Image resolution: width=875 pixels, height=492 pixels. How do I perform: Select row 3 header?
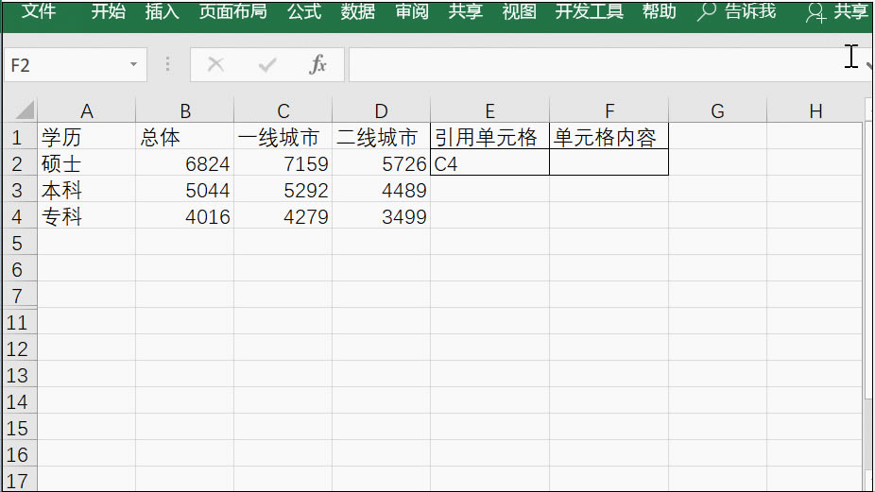coord(20,190)
